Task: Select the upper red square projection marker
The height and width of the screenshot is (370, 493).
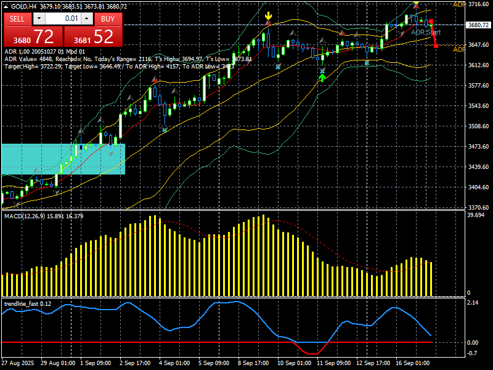Action: (431, 22)
